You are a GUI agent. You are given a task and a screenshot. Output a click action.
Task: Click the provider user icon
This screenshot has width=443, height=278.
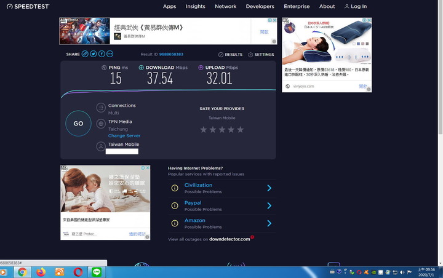coord(101,146)
